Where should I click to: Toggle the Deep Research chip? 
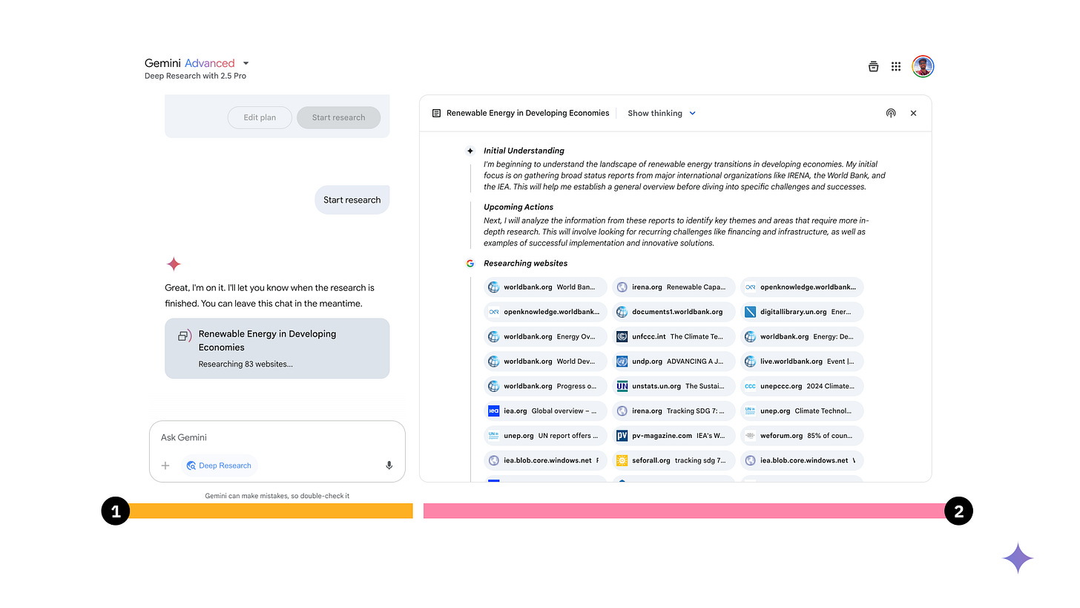(x=219, y=465)
